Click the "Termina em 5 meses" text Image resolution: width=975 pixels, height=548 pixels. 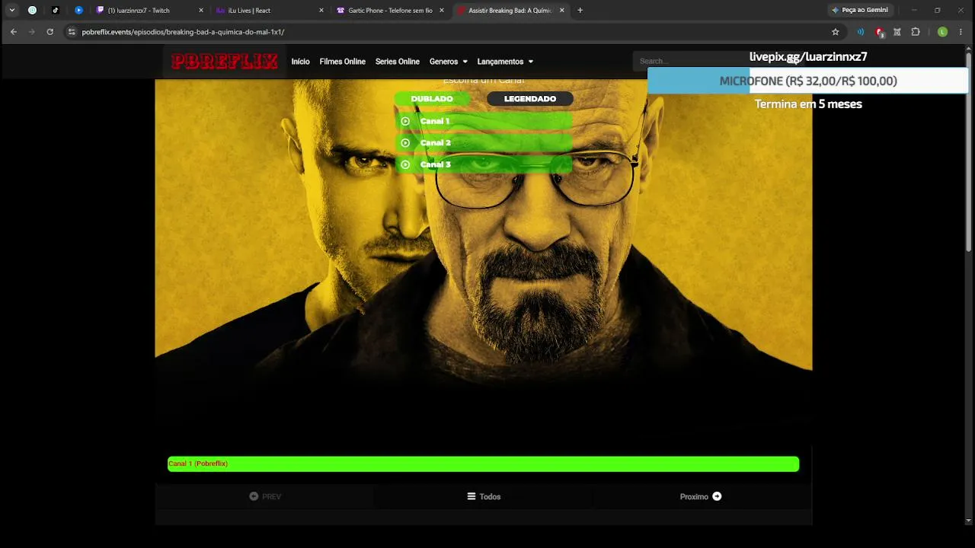coord(808,104)
